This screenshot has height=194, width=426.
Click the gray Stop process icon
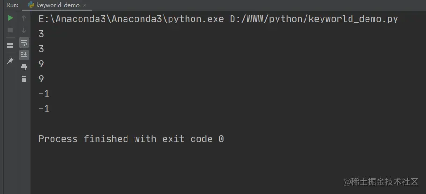pyautogui.click(x=10, y=30)
